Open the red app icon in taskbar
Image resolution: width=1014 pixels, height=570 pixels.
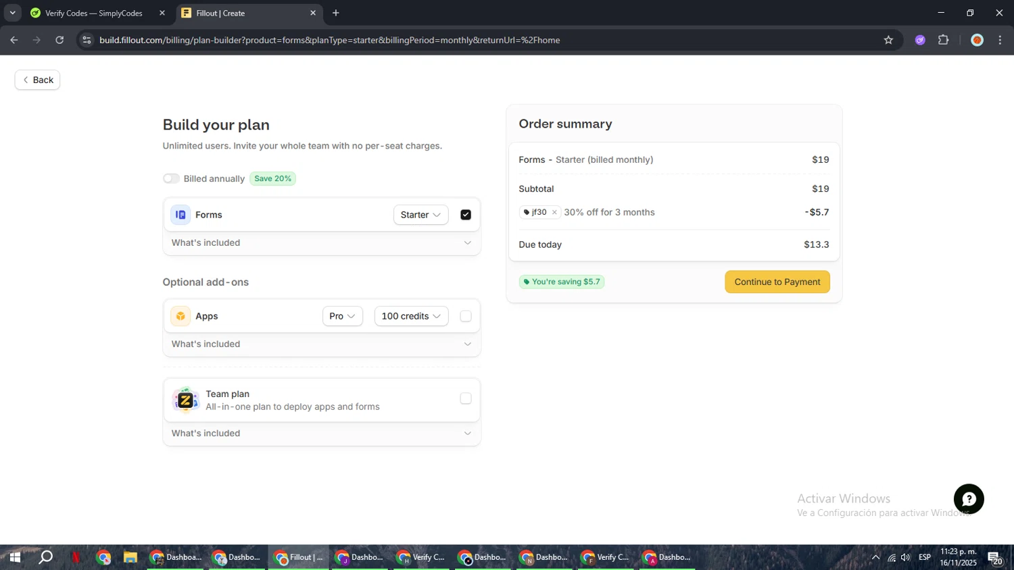tap(76, 557)
